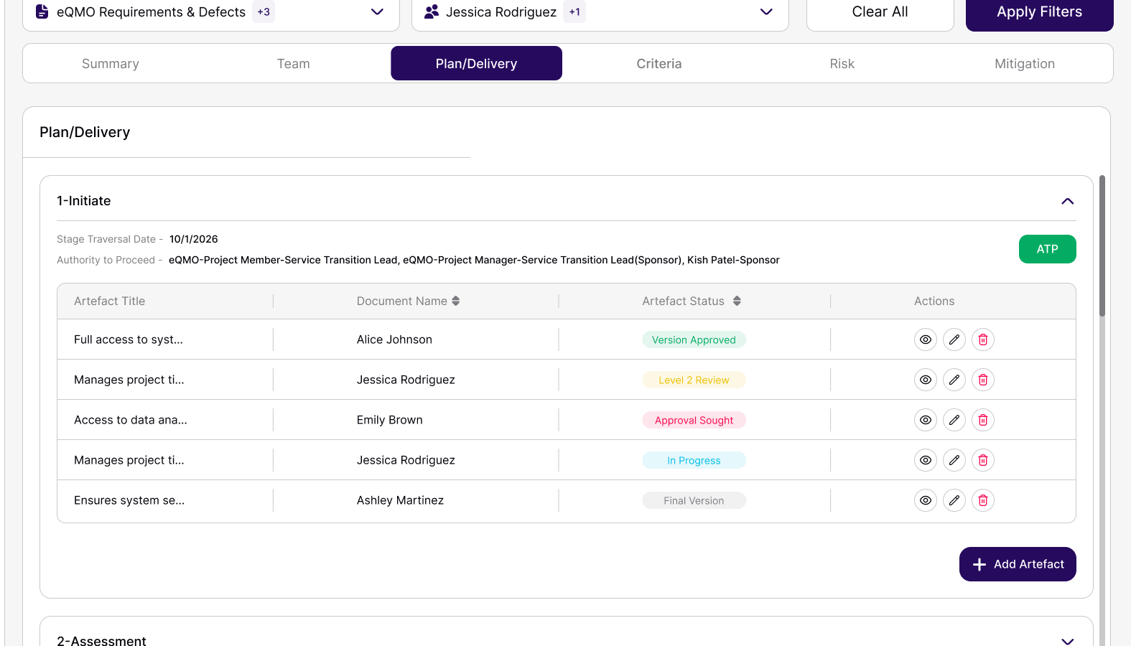Viewport: 1131px width, 646px height.
Task: Switch to the Team tab
Action: pos(294,64)
